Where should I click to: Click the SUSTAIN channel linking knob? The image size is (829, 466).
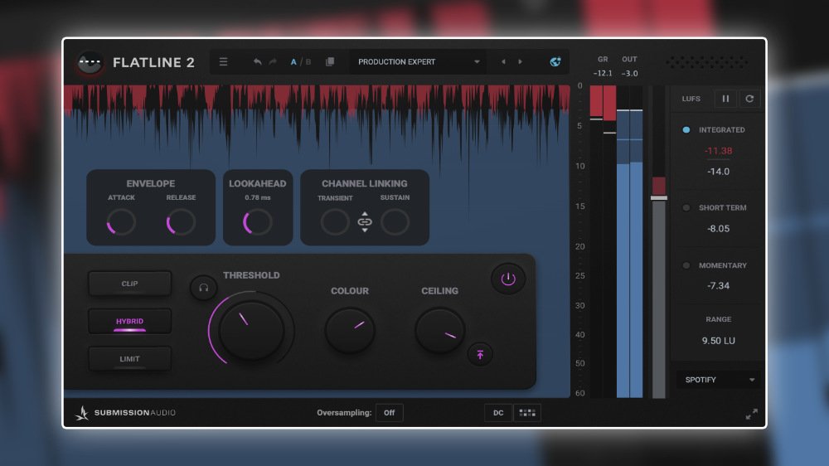tap(395, 222)
